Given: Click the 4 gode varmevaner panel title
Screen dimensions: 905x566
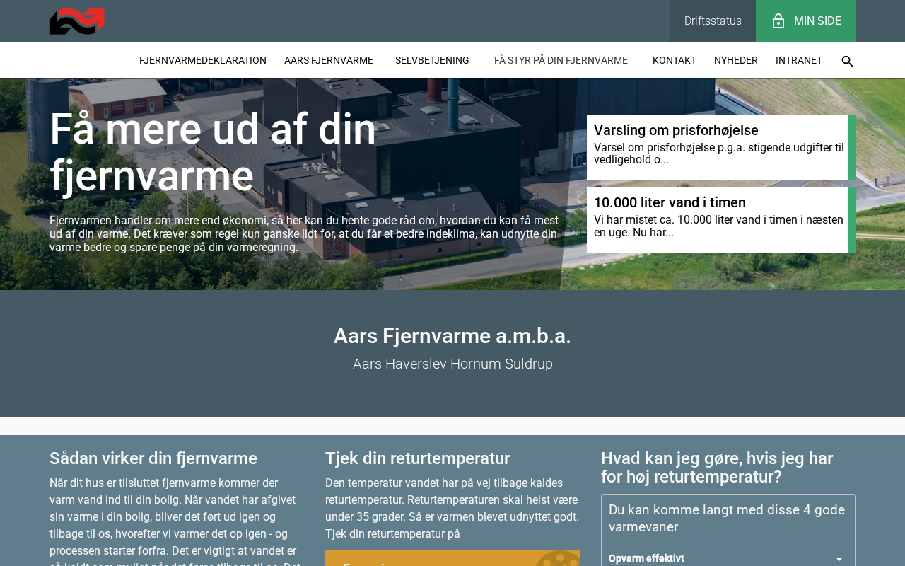Looking at the screenshot, I should (727, 519).
